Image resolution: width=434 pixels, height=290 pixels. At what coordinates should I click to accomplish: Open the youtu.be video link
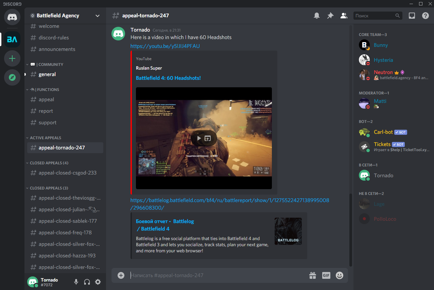click(165, 46)
